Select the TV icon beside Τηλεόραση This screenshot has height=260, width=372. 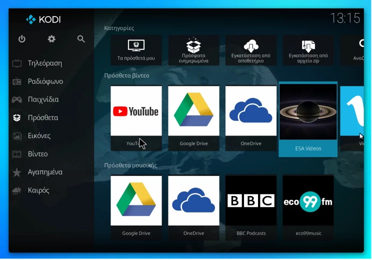(17, 63)
